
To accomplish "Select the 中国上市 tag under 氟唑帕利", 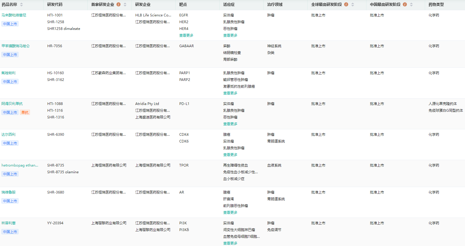I will [10, 82].
